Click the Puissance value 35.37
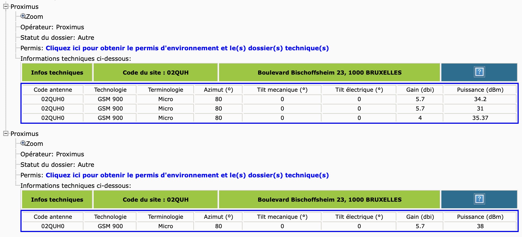 (x=480, y=118)
